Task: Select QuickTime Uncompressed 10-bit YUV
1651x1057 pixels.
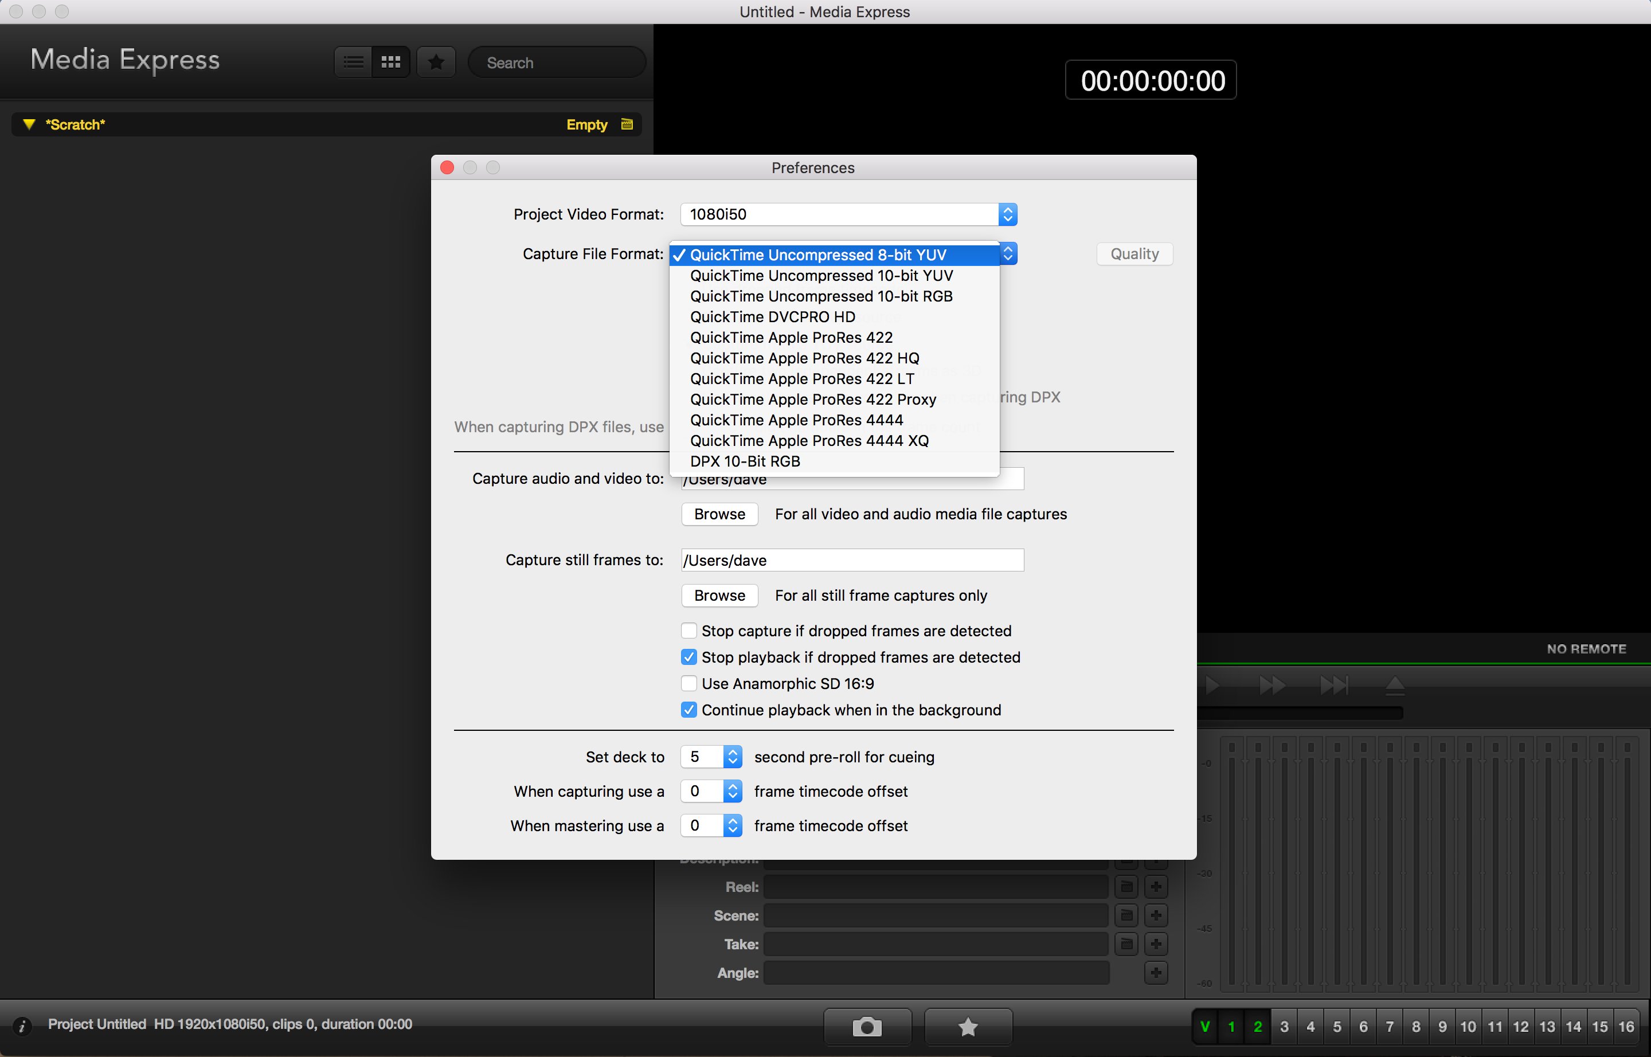Action: coord(834,275)
